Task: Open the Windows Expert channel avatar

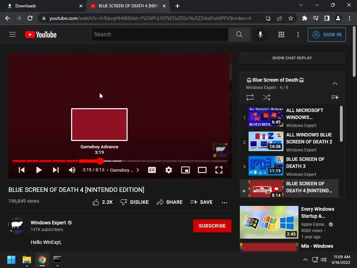Action: [x=17, y=225]
